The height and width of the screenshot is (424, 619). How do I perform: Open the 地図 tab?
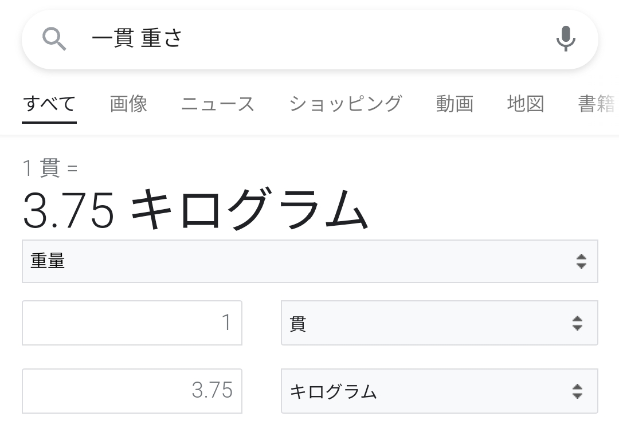525,104
